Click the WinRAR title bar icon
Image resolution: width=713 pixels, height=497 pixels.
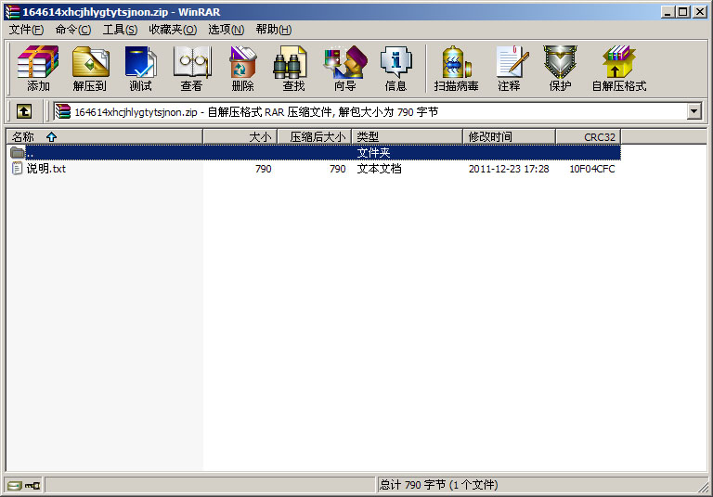[12, 11]
